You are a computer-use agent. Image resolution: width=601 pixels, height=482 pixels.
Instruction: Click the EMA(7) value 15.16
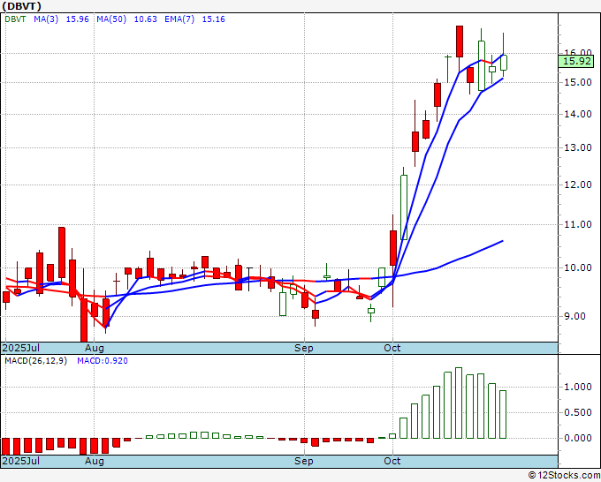click(214, 19)
